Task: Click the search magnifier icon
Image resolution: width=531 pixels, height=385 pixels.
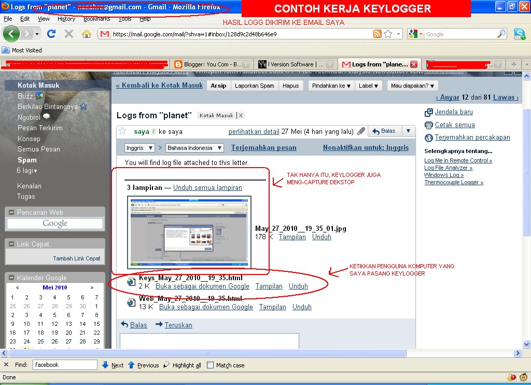Action: click(501, 34)
